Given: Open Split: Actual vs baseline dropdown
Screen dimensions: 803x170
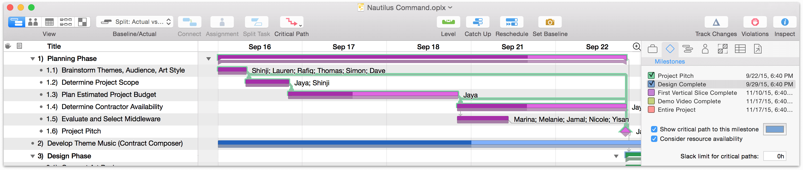Looking at the screenshot, I should pos(135,22).
